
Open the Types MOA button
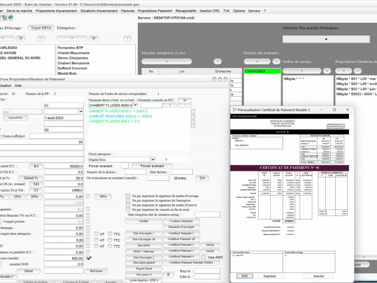tap(41, 28)
